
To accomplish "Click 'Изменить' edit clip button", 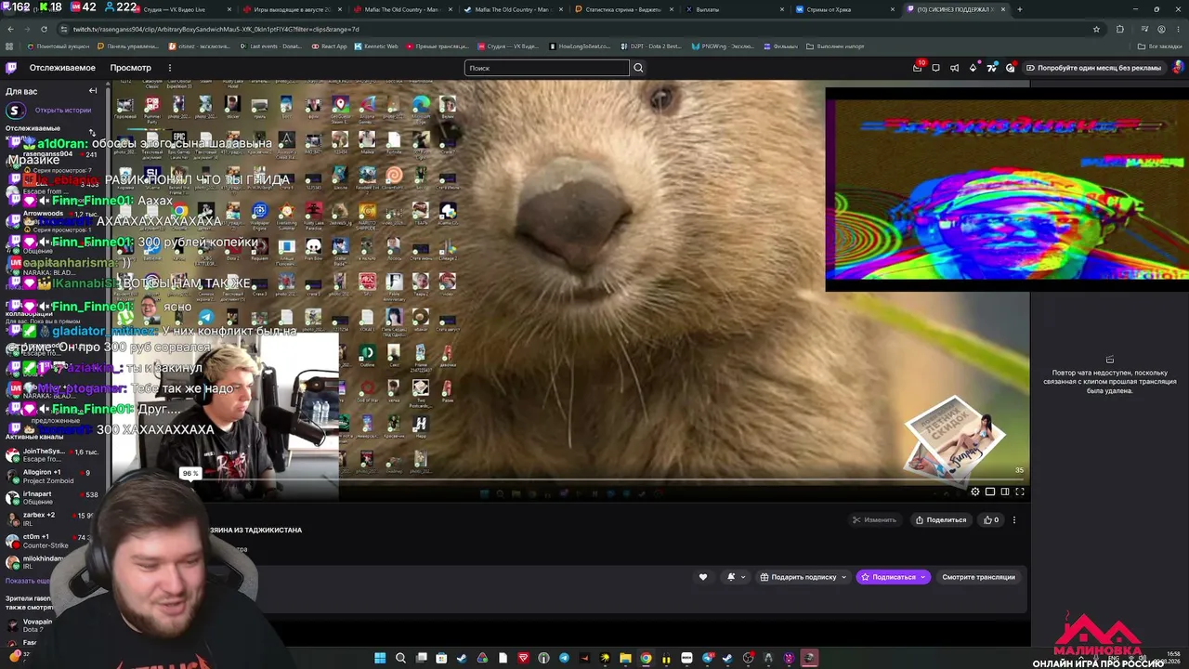I will point(874,520).
